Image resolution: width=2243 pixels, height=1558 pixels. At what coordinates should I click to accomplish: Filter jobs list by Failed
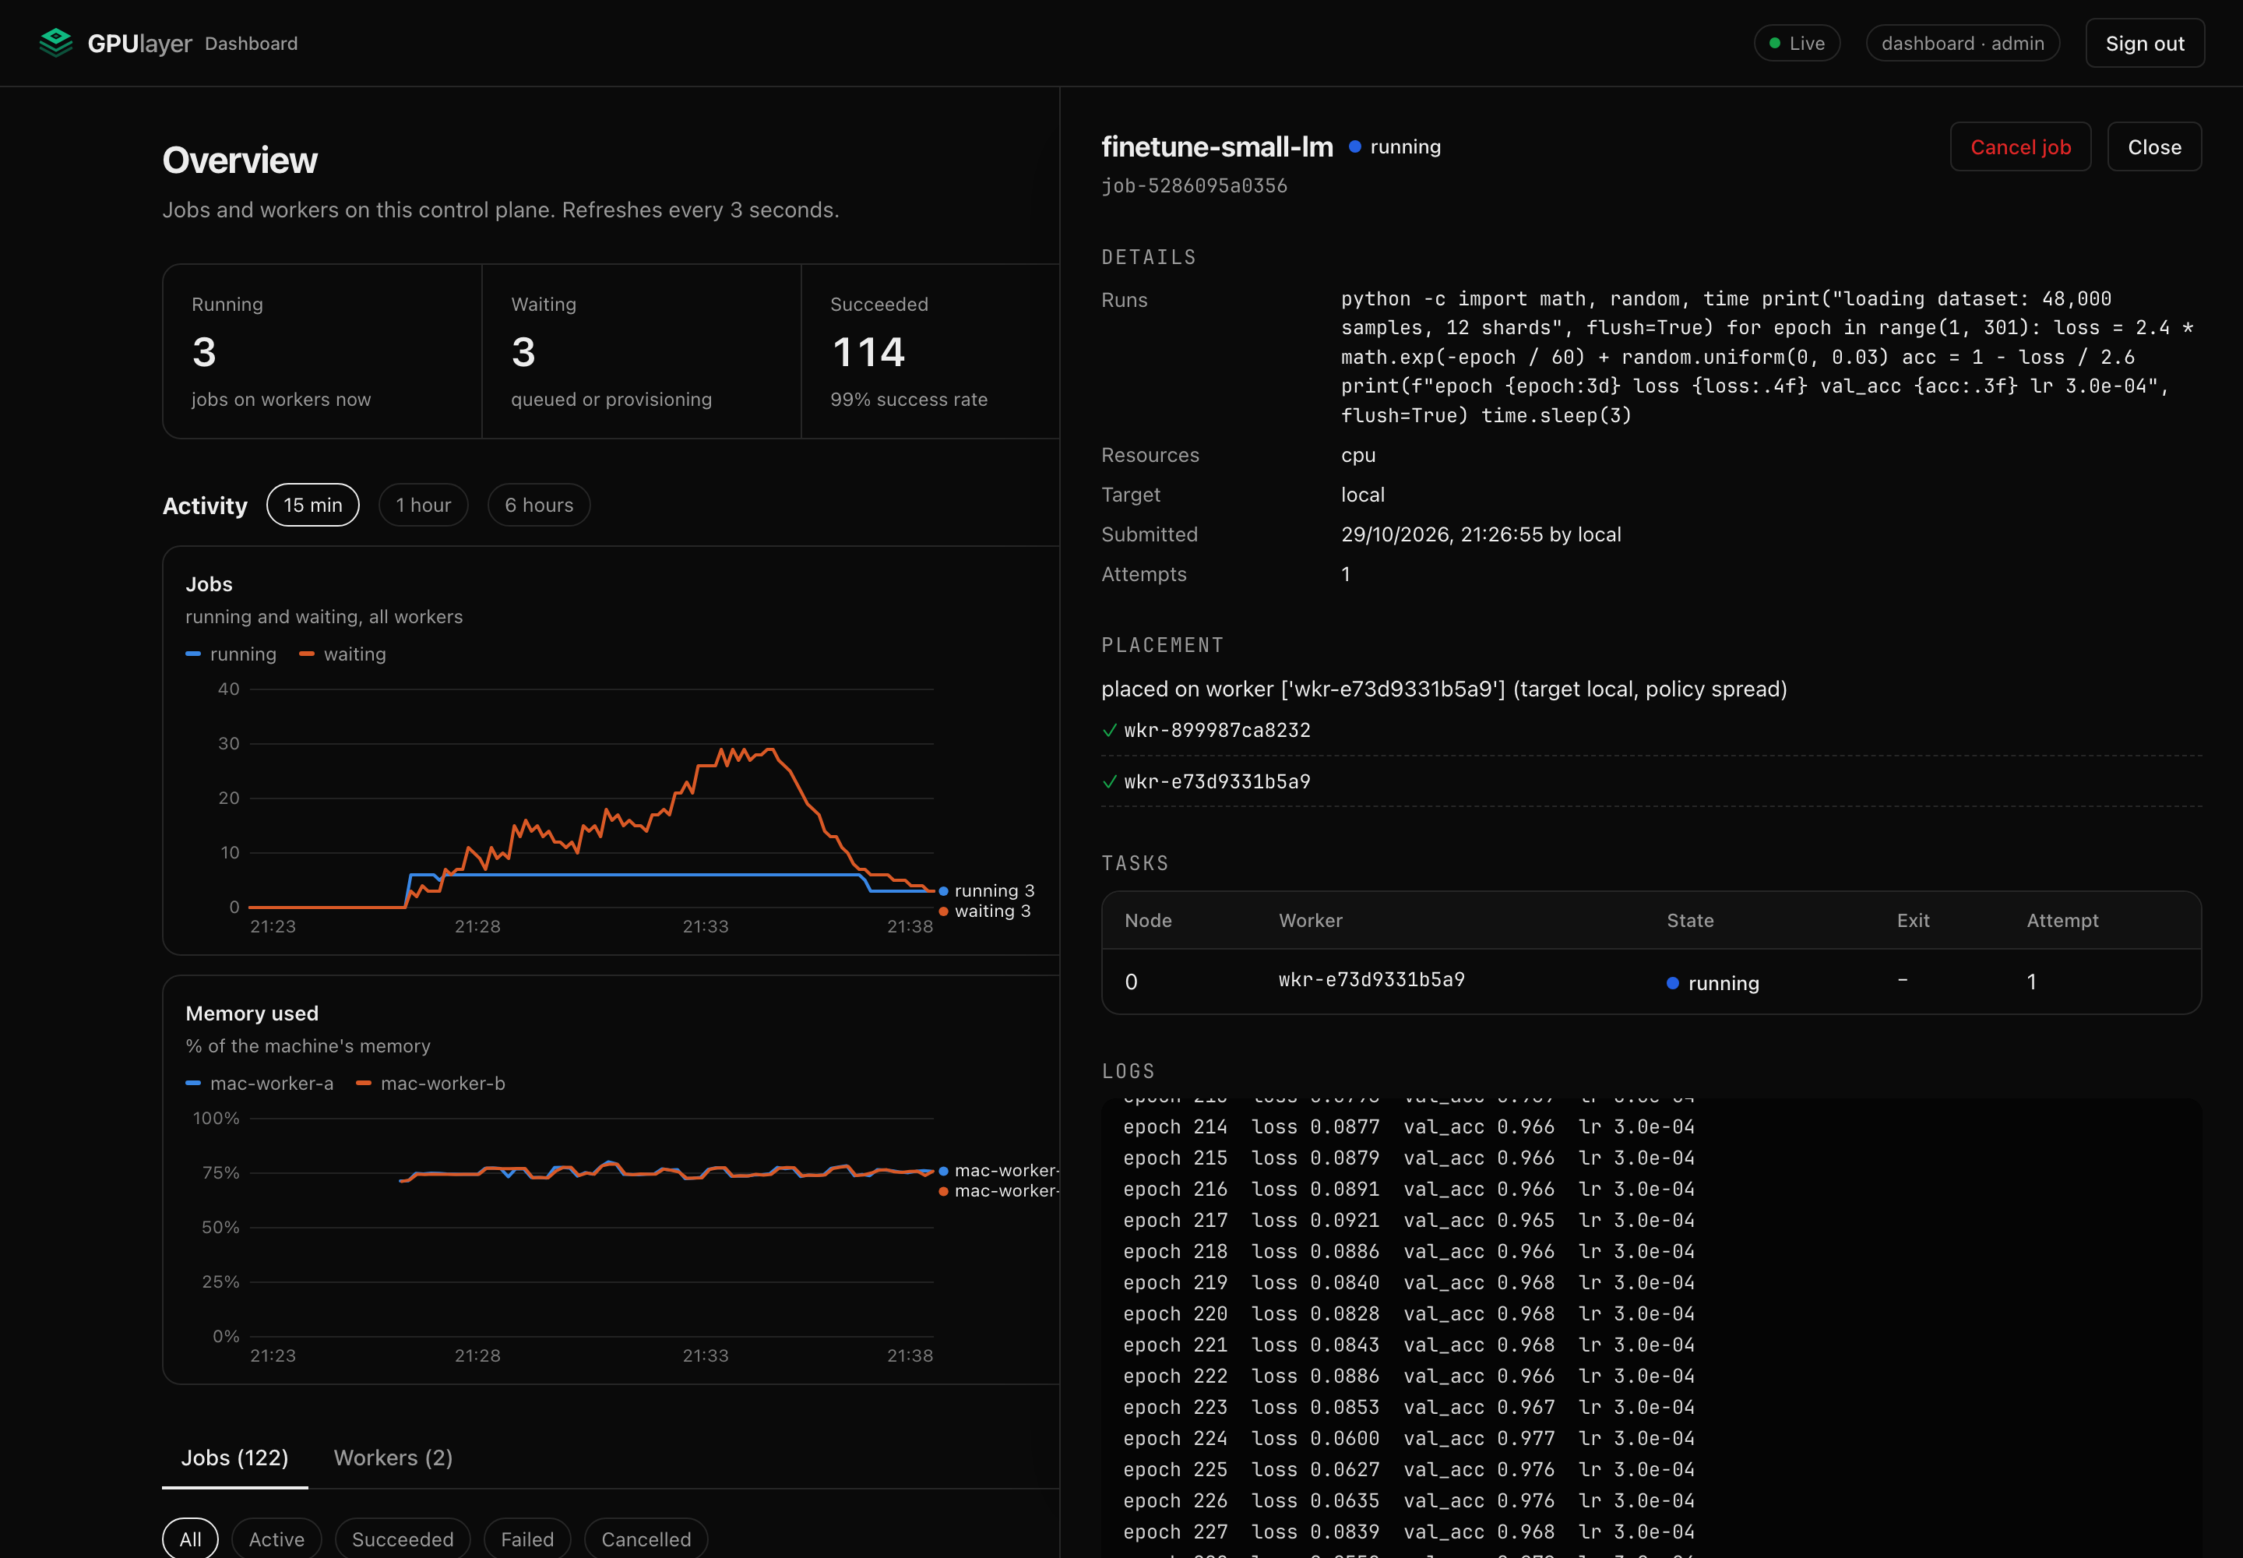527,1539
